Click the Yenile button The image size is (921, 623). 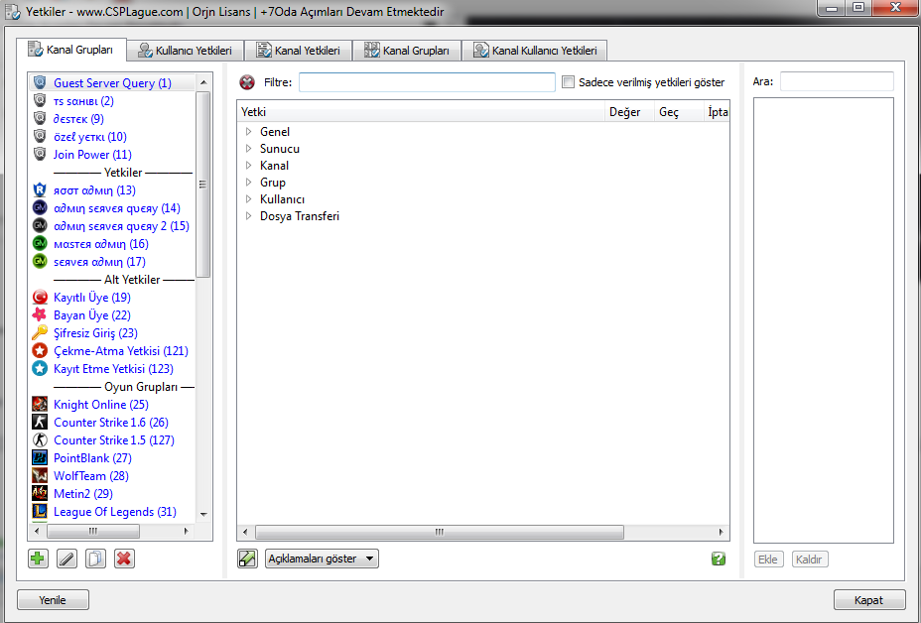pos(53,600)
